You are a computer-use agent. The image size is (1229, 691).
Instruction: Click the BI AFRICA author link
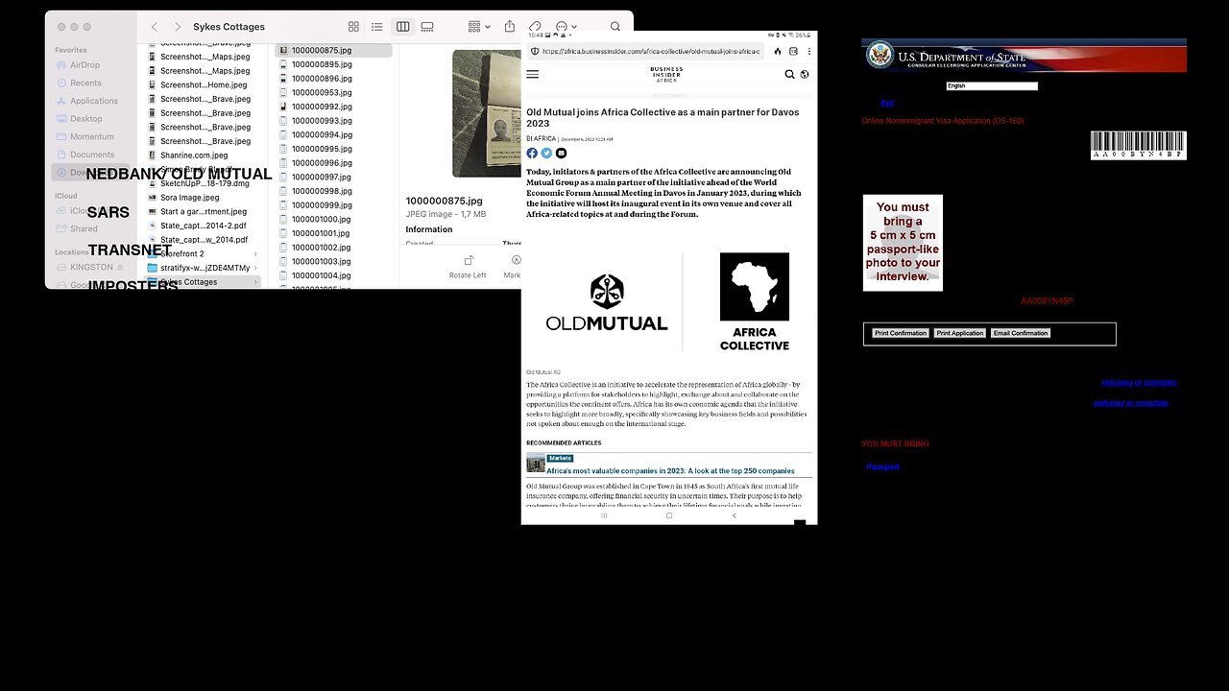click(541, 138)
